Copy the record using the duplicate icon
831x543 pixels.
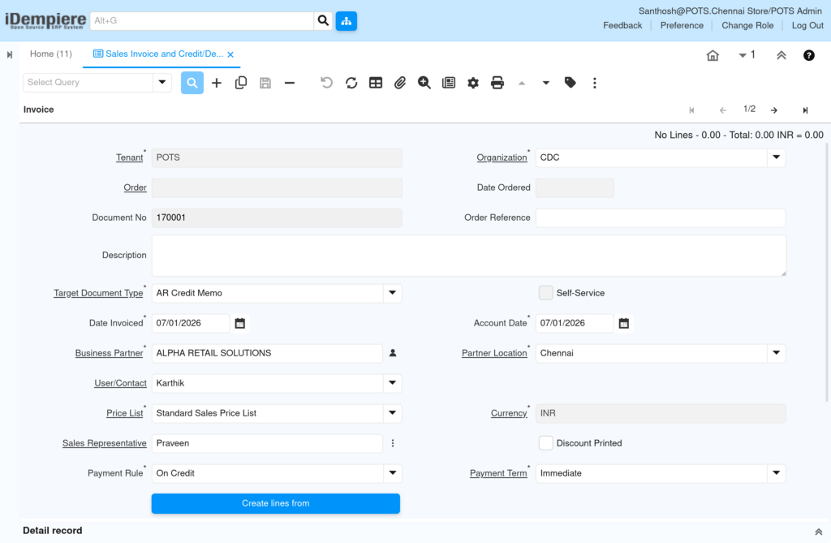(x=240, y=83)
